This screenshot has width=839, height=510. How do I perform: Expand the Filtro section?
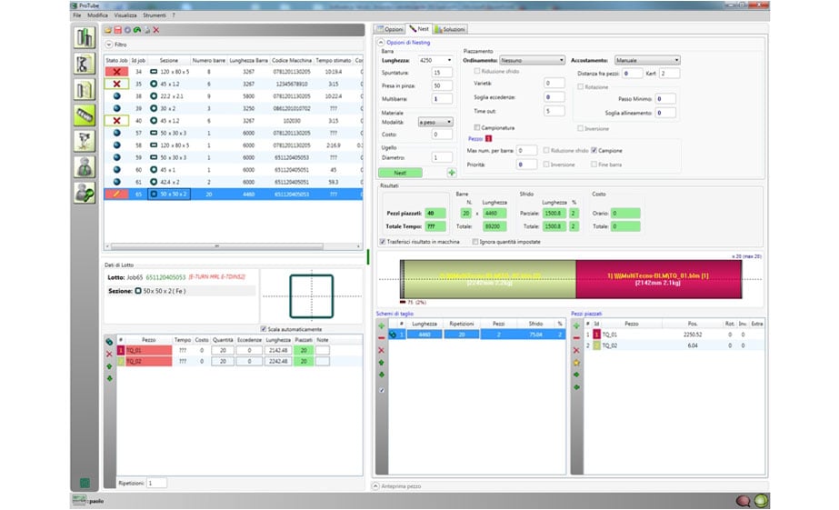click(109, 43)
